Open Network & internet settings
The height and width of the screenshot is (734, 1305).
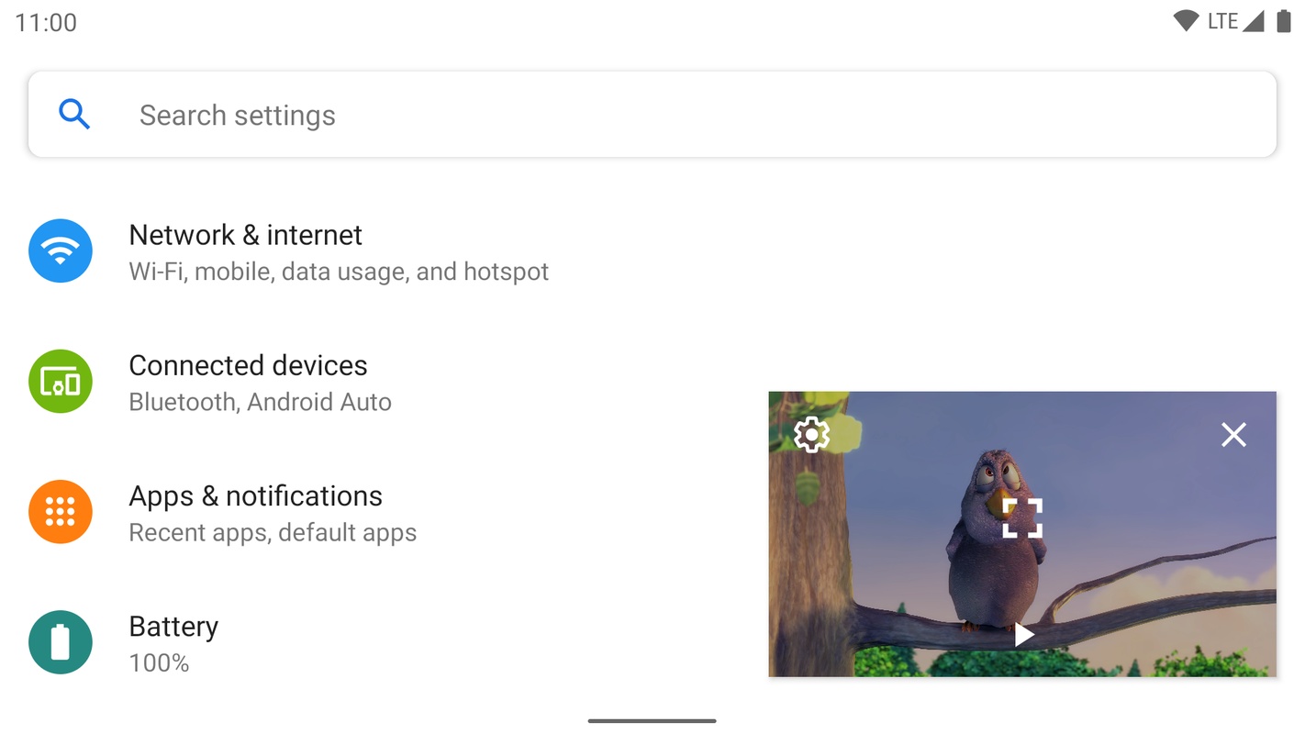[652, 250]
